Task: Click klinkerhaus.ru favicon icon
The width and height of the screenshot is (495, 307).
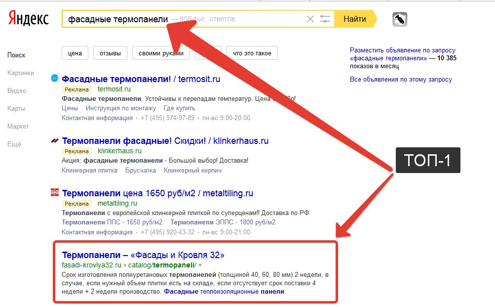Action: pyautogui.click(x=55, y=141)
